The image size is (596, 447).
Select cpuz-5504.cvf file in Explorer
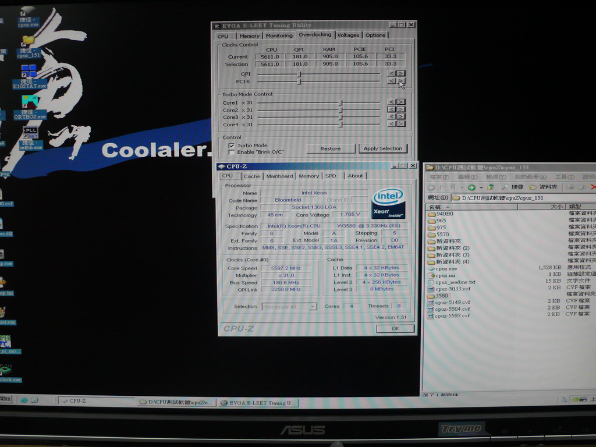click(449, 310)
